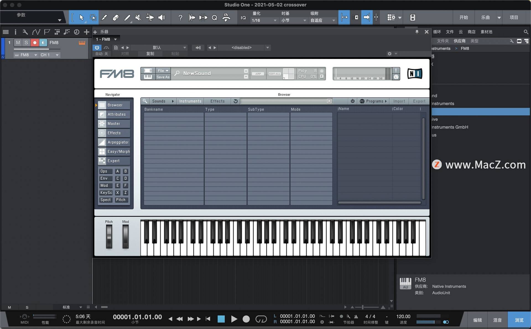Mute the FM8 track
Viewport: 531px width, 329px height.
pyautogui.click(x=18, y=43)
